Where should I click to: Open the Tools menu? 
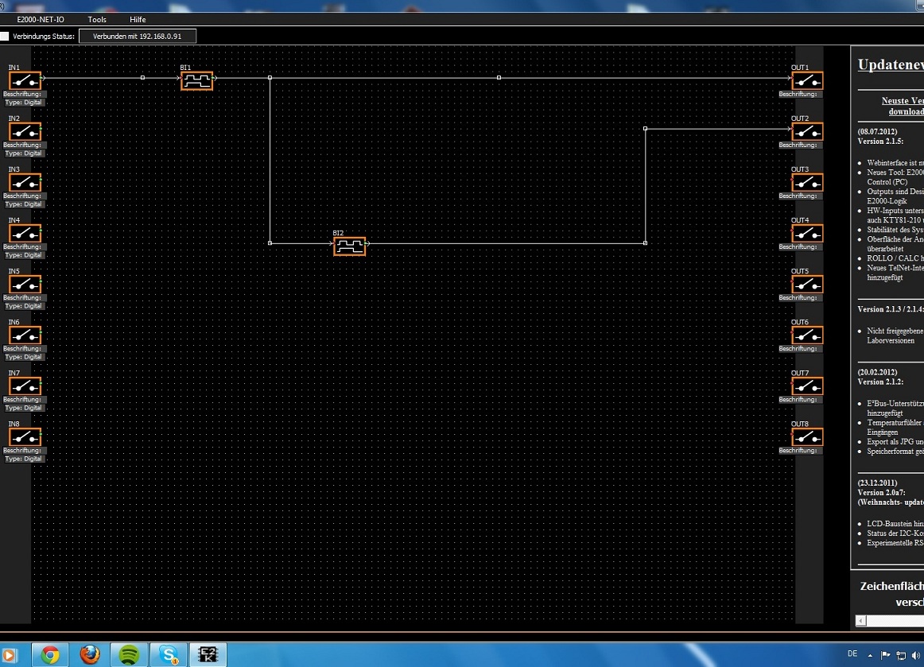click(x=97, y=19)
